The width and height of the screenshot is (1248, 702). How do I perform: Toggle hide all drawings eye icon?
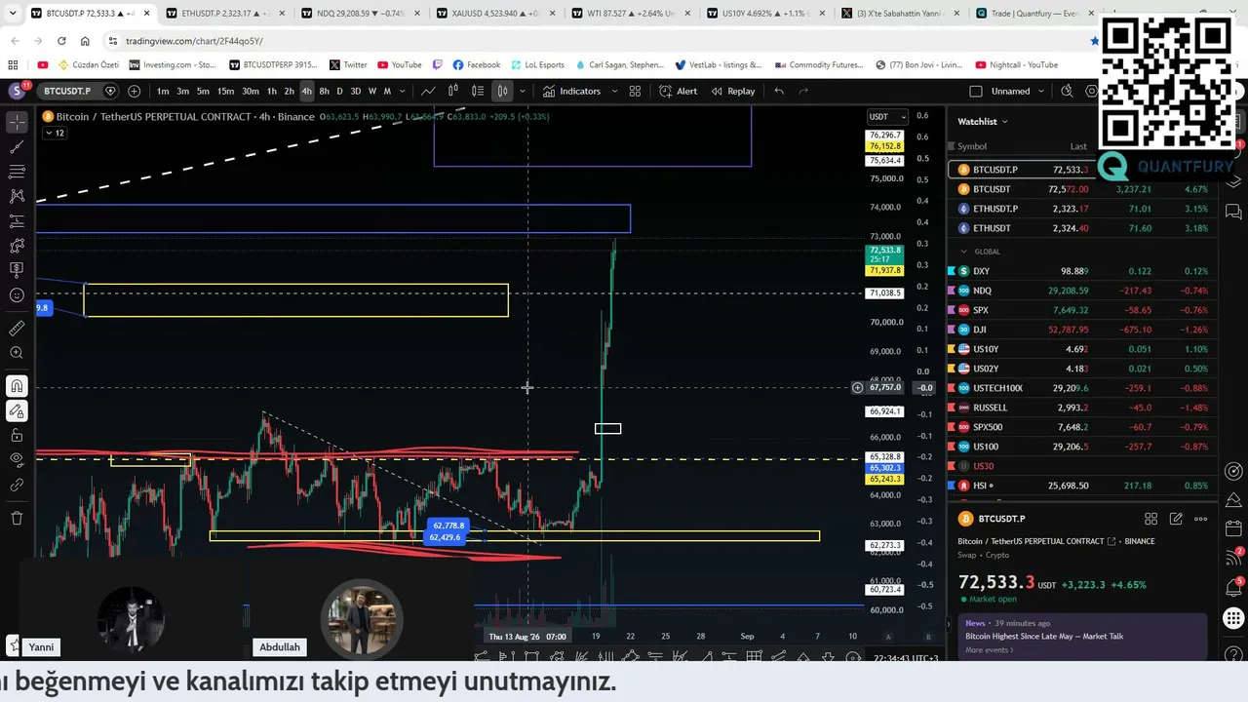pos(17,459)
